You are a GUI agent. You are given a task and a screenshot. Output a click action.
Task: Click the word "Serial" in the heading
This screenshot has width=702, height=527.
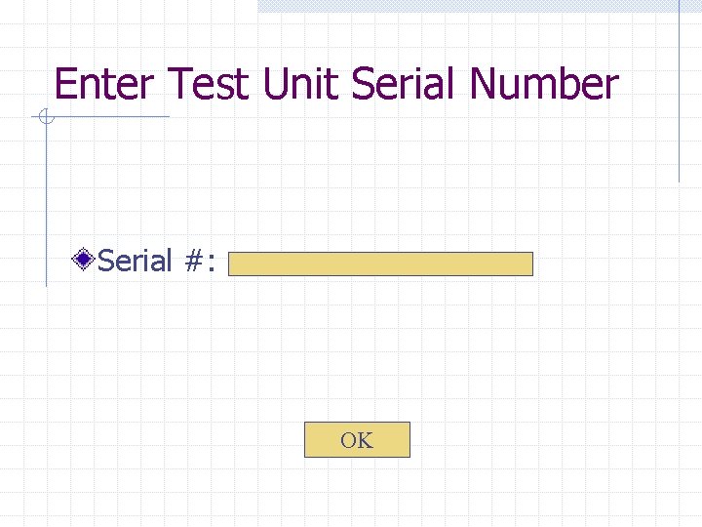point(406,85)
